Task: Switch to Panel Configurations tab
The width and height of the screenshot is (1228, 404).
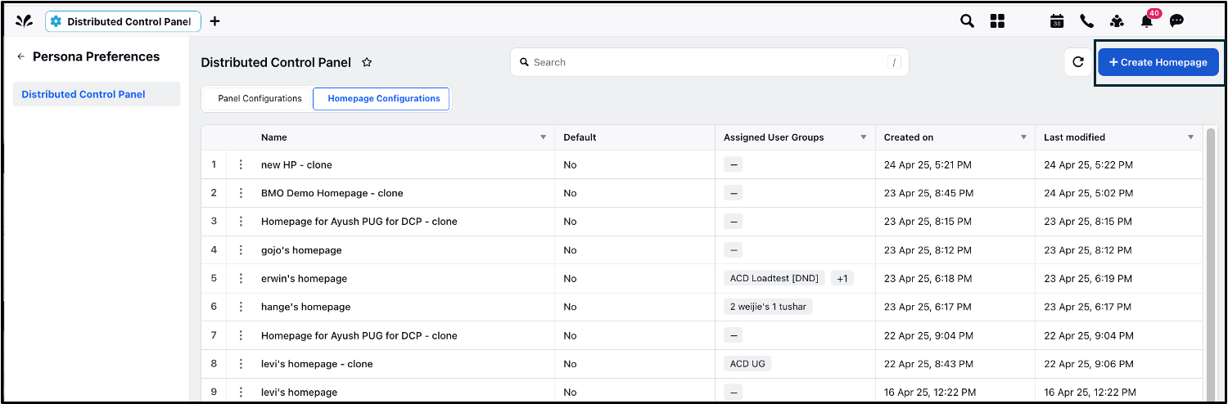Action: click(260, 98)
